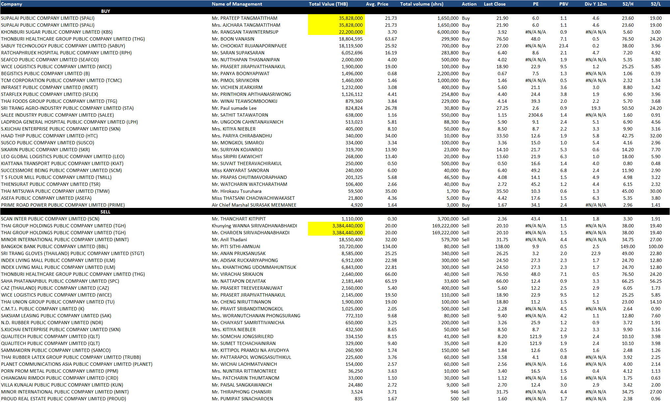Select Mr. PIMOL SRIVIKORN cell

235,80
